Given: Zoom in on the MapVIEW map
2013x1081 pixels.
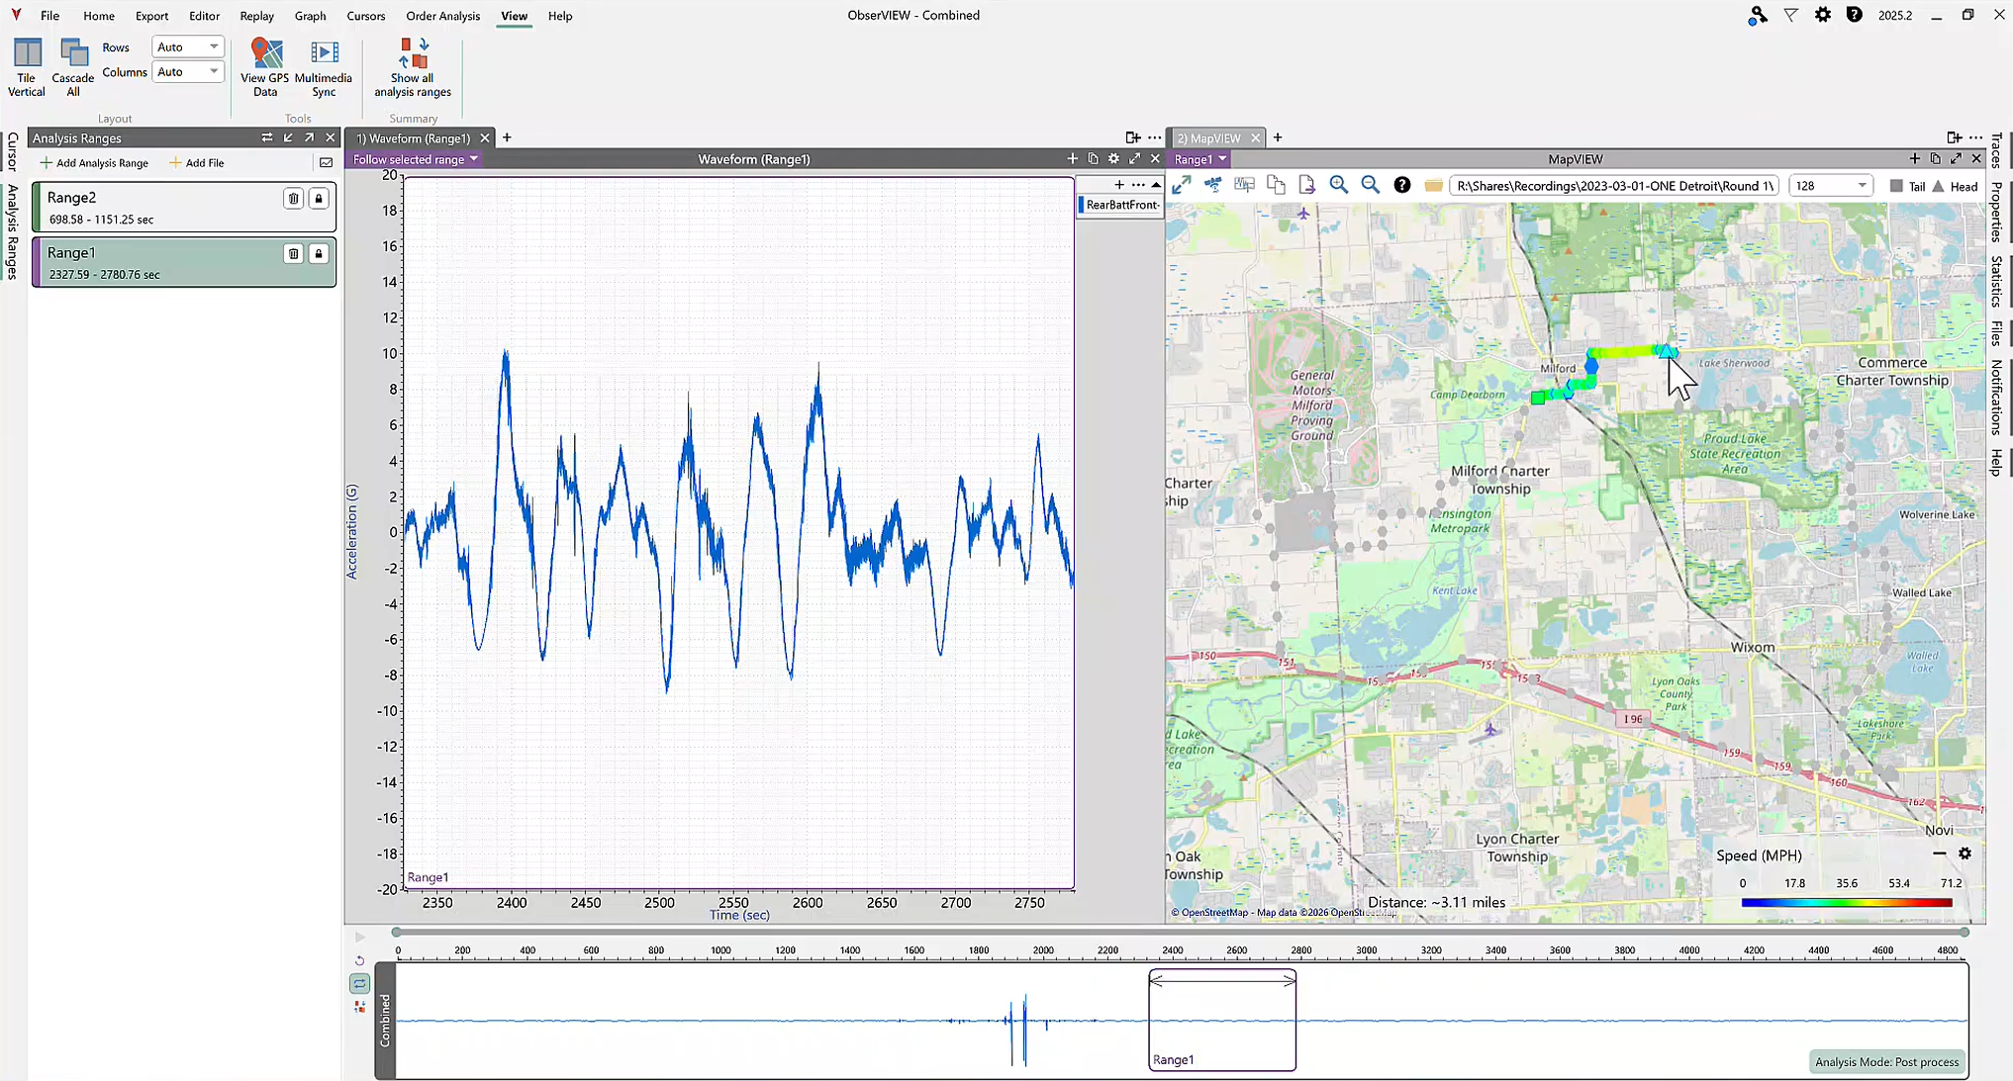Looking at the screenshot, I should (x=1339, y=185).
